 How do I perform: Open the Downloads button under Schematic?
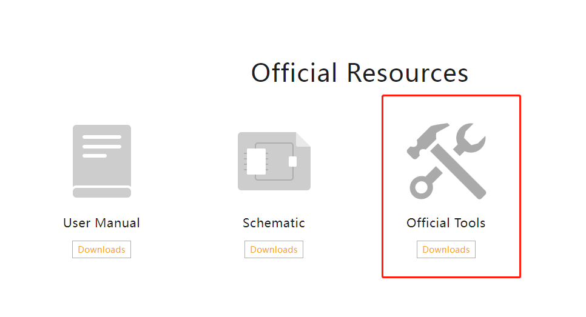pyautogui.click(x=274, y=250)
